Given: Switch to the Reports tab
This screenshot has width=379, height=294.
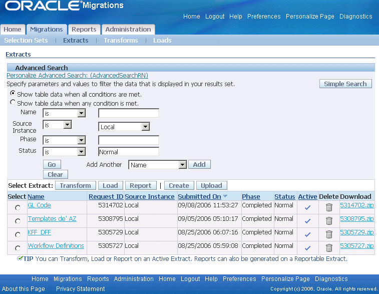Looking at the screenshot, I should click(84, 30).
